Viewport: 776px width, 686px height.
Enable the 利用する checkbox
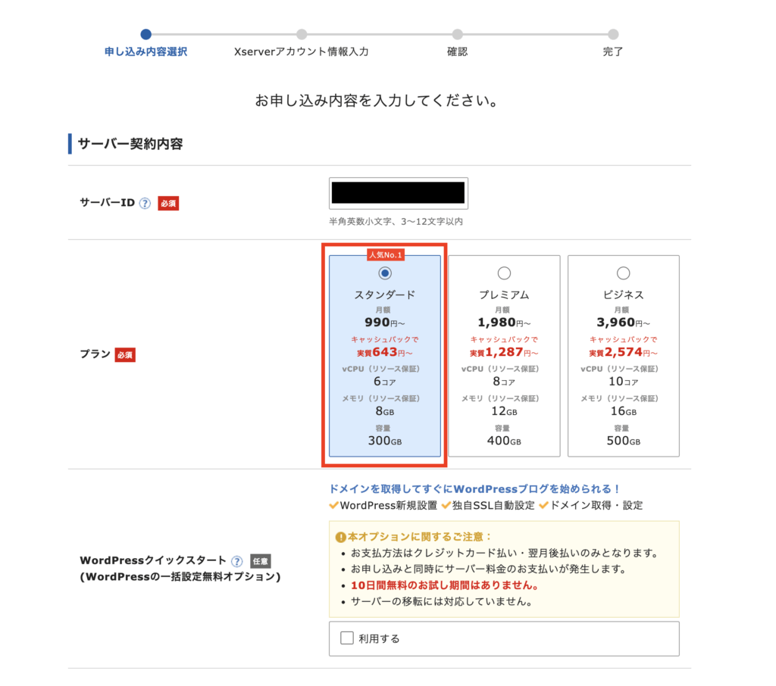pyautogui.click(x=347, y=638)
